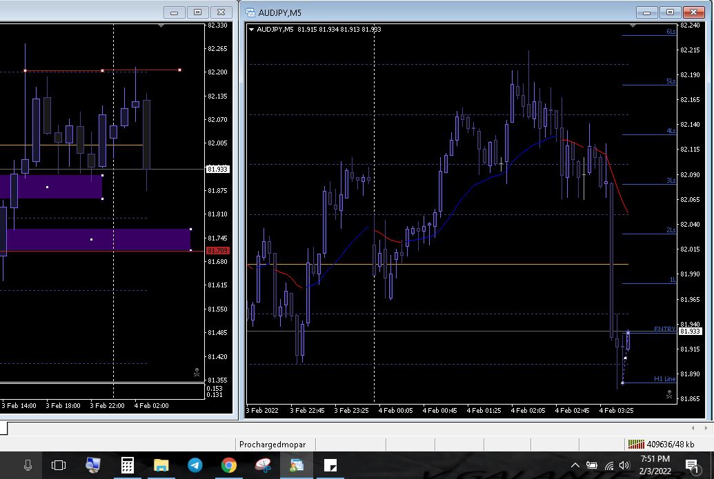
Task: Open the sticky note taskbar icon
Action: pyautogui.click(x=330, y=465)
